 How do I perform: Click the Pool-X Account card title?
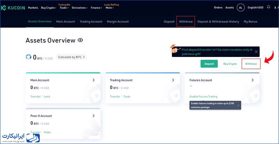coord(41,116)
